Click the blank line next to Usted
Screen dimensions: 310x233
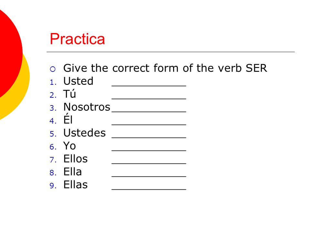149,85
